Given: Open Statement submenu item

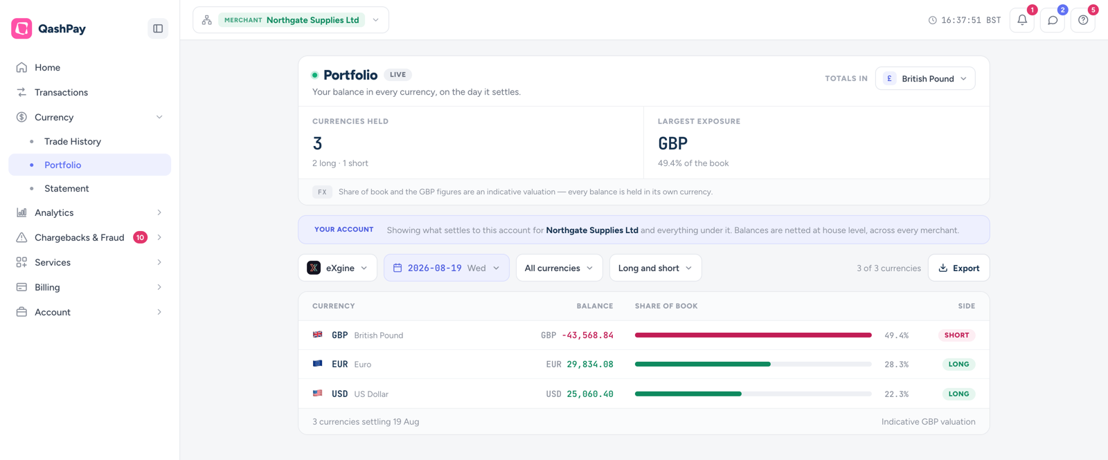Looking at the screenshot, I should click(x=89, y=188).
